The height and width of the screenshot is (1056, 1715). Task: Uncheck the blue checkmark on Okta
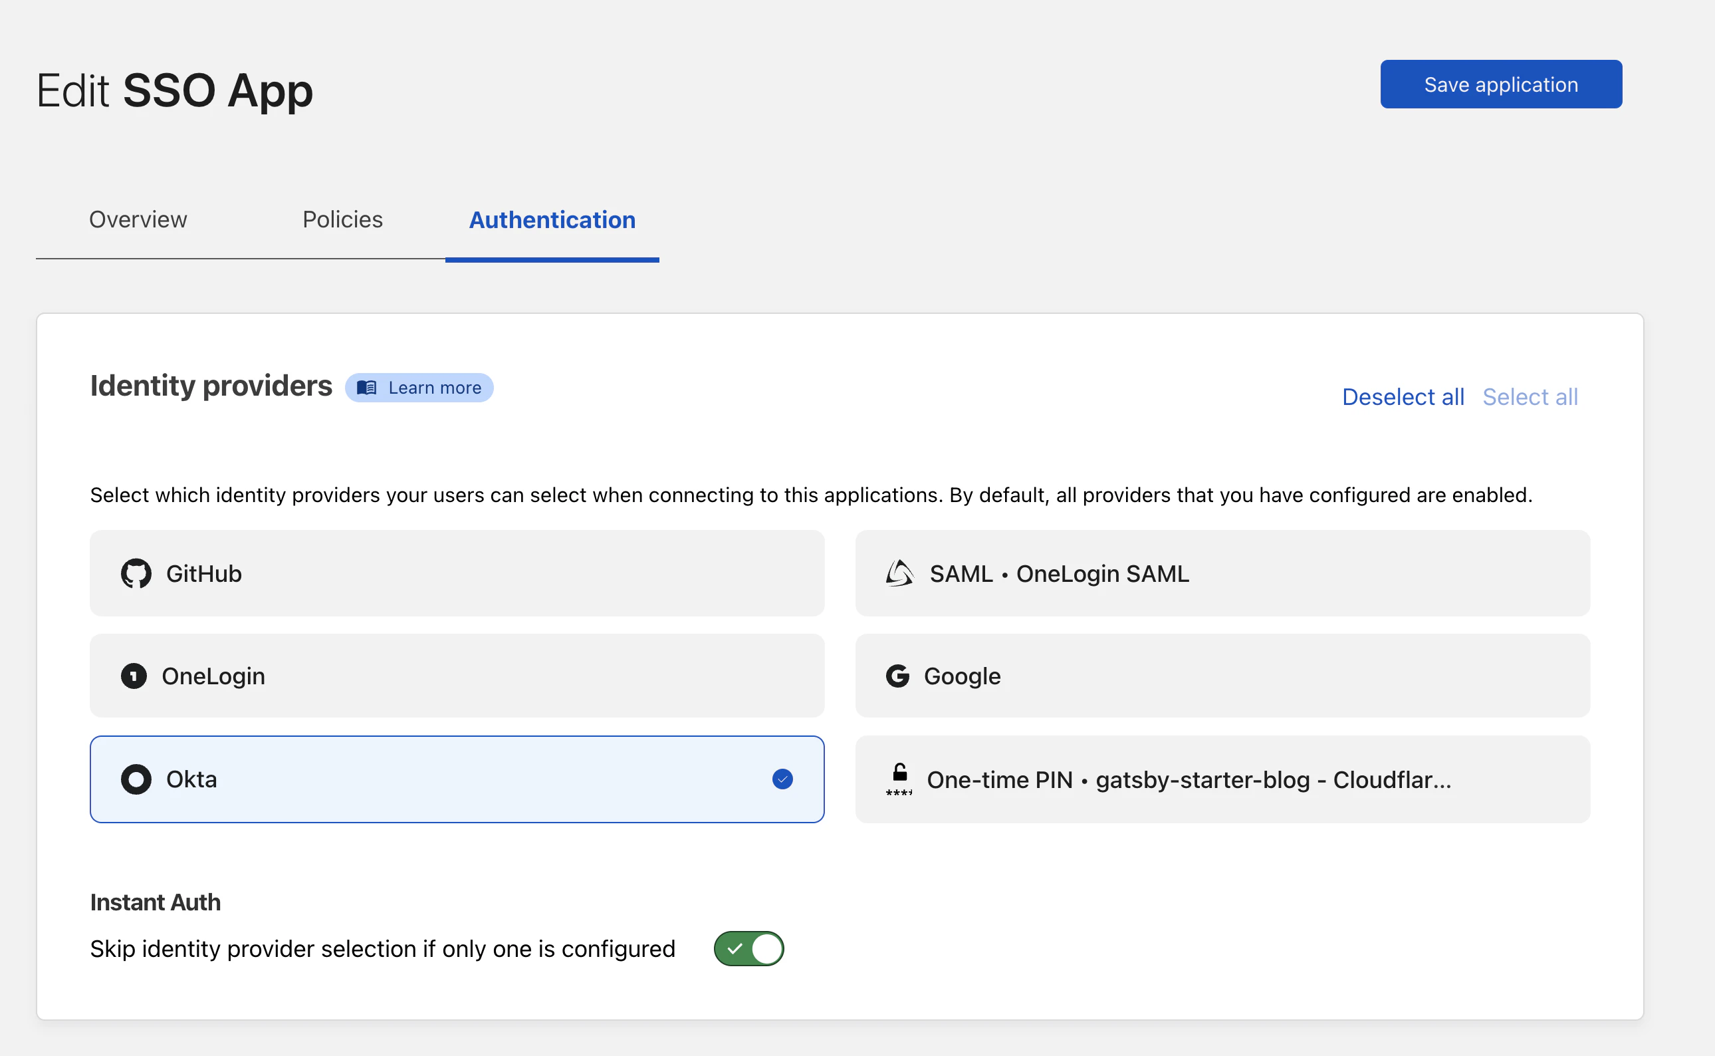(782, 779)
